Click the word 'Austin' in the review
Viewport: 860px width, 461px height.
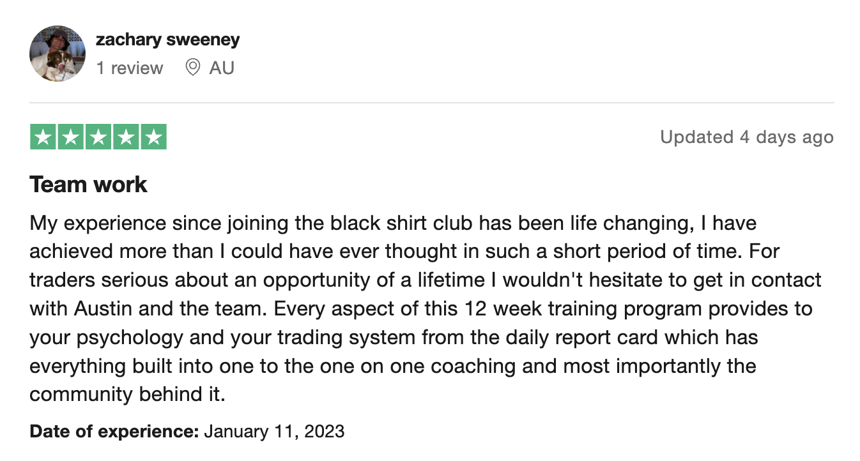pyautogui.click(x=104, y=308)
